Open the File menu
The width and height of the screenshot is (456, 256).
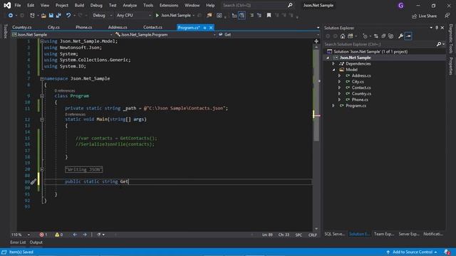click(x=17, y=5)
